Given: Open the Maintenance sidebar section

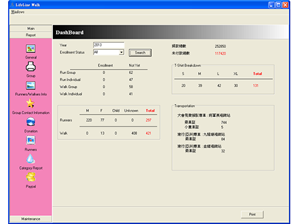Looking at the screenshot, I should (31, 219).
